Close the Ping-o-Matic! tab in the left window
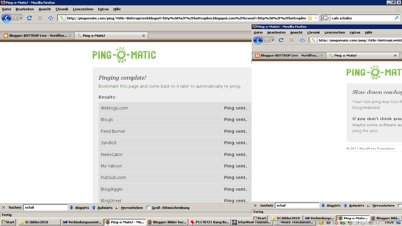402x226 pixels. point(144,36)
